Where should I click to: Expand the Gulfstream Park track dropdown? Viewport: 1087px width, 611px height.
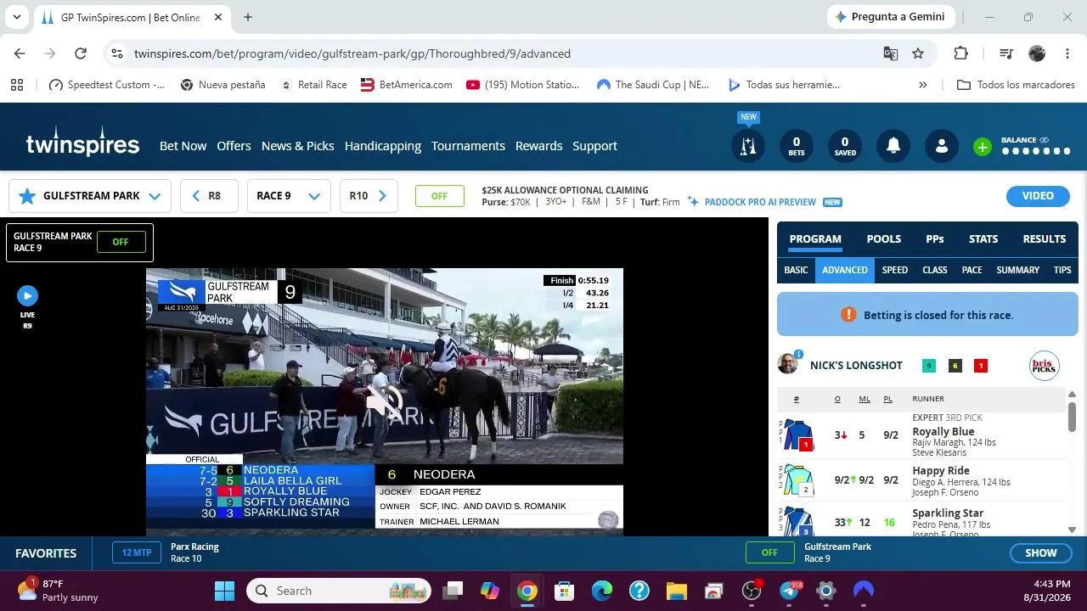click(x=155, y=196)
